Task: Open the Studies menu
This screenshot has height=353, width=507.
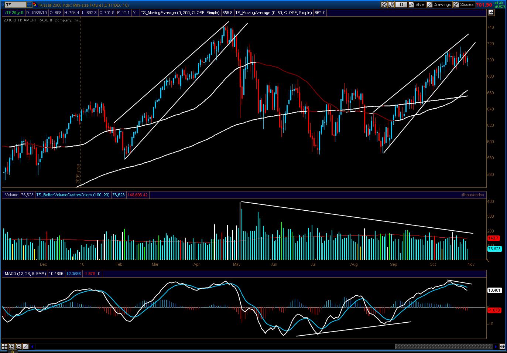Action: pyautogui.click(x=464, y=5)
